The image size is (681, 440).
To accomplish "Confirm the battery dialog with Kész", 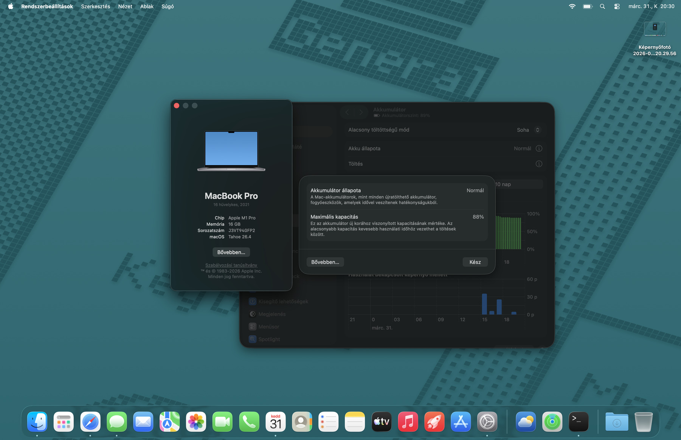I will (x=475, y=262).
